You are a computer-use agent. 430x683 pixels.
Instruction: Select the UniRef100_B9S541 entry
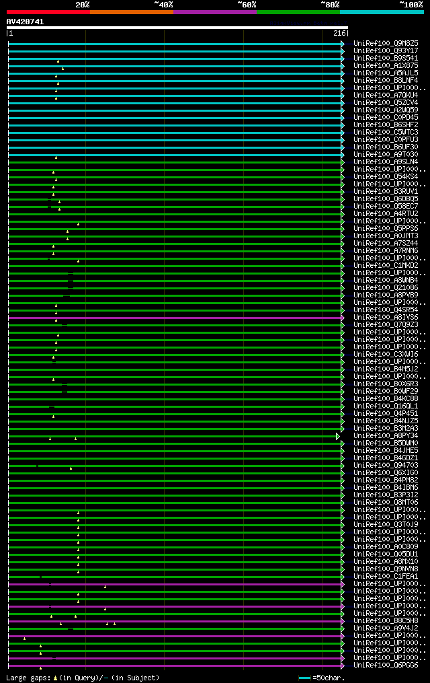coord(386,59)
